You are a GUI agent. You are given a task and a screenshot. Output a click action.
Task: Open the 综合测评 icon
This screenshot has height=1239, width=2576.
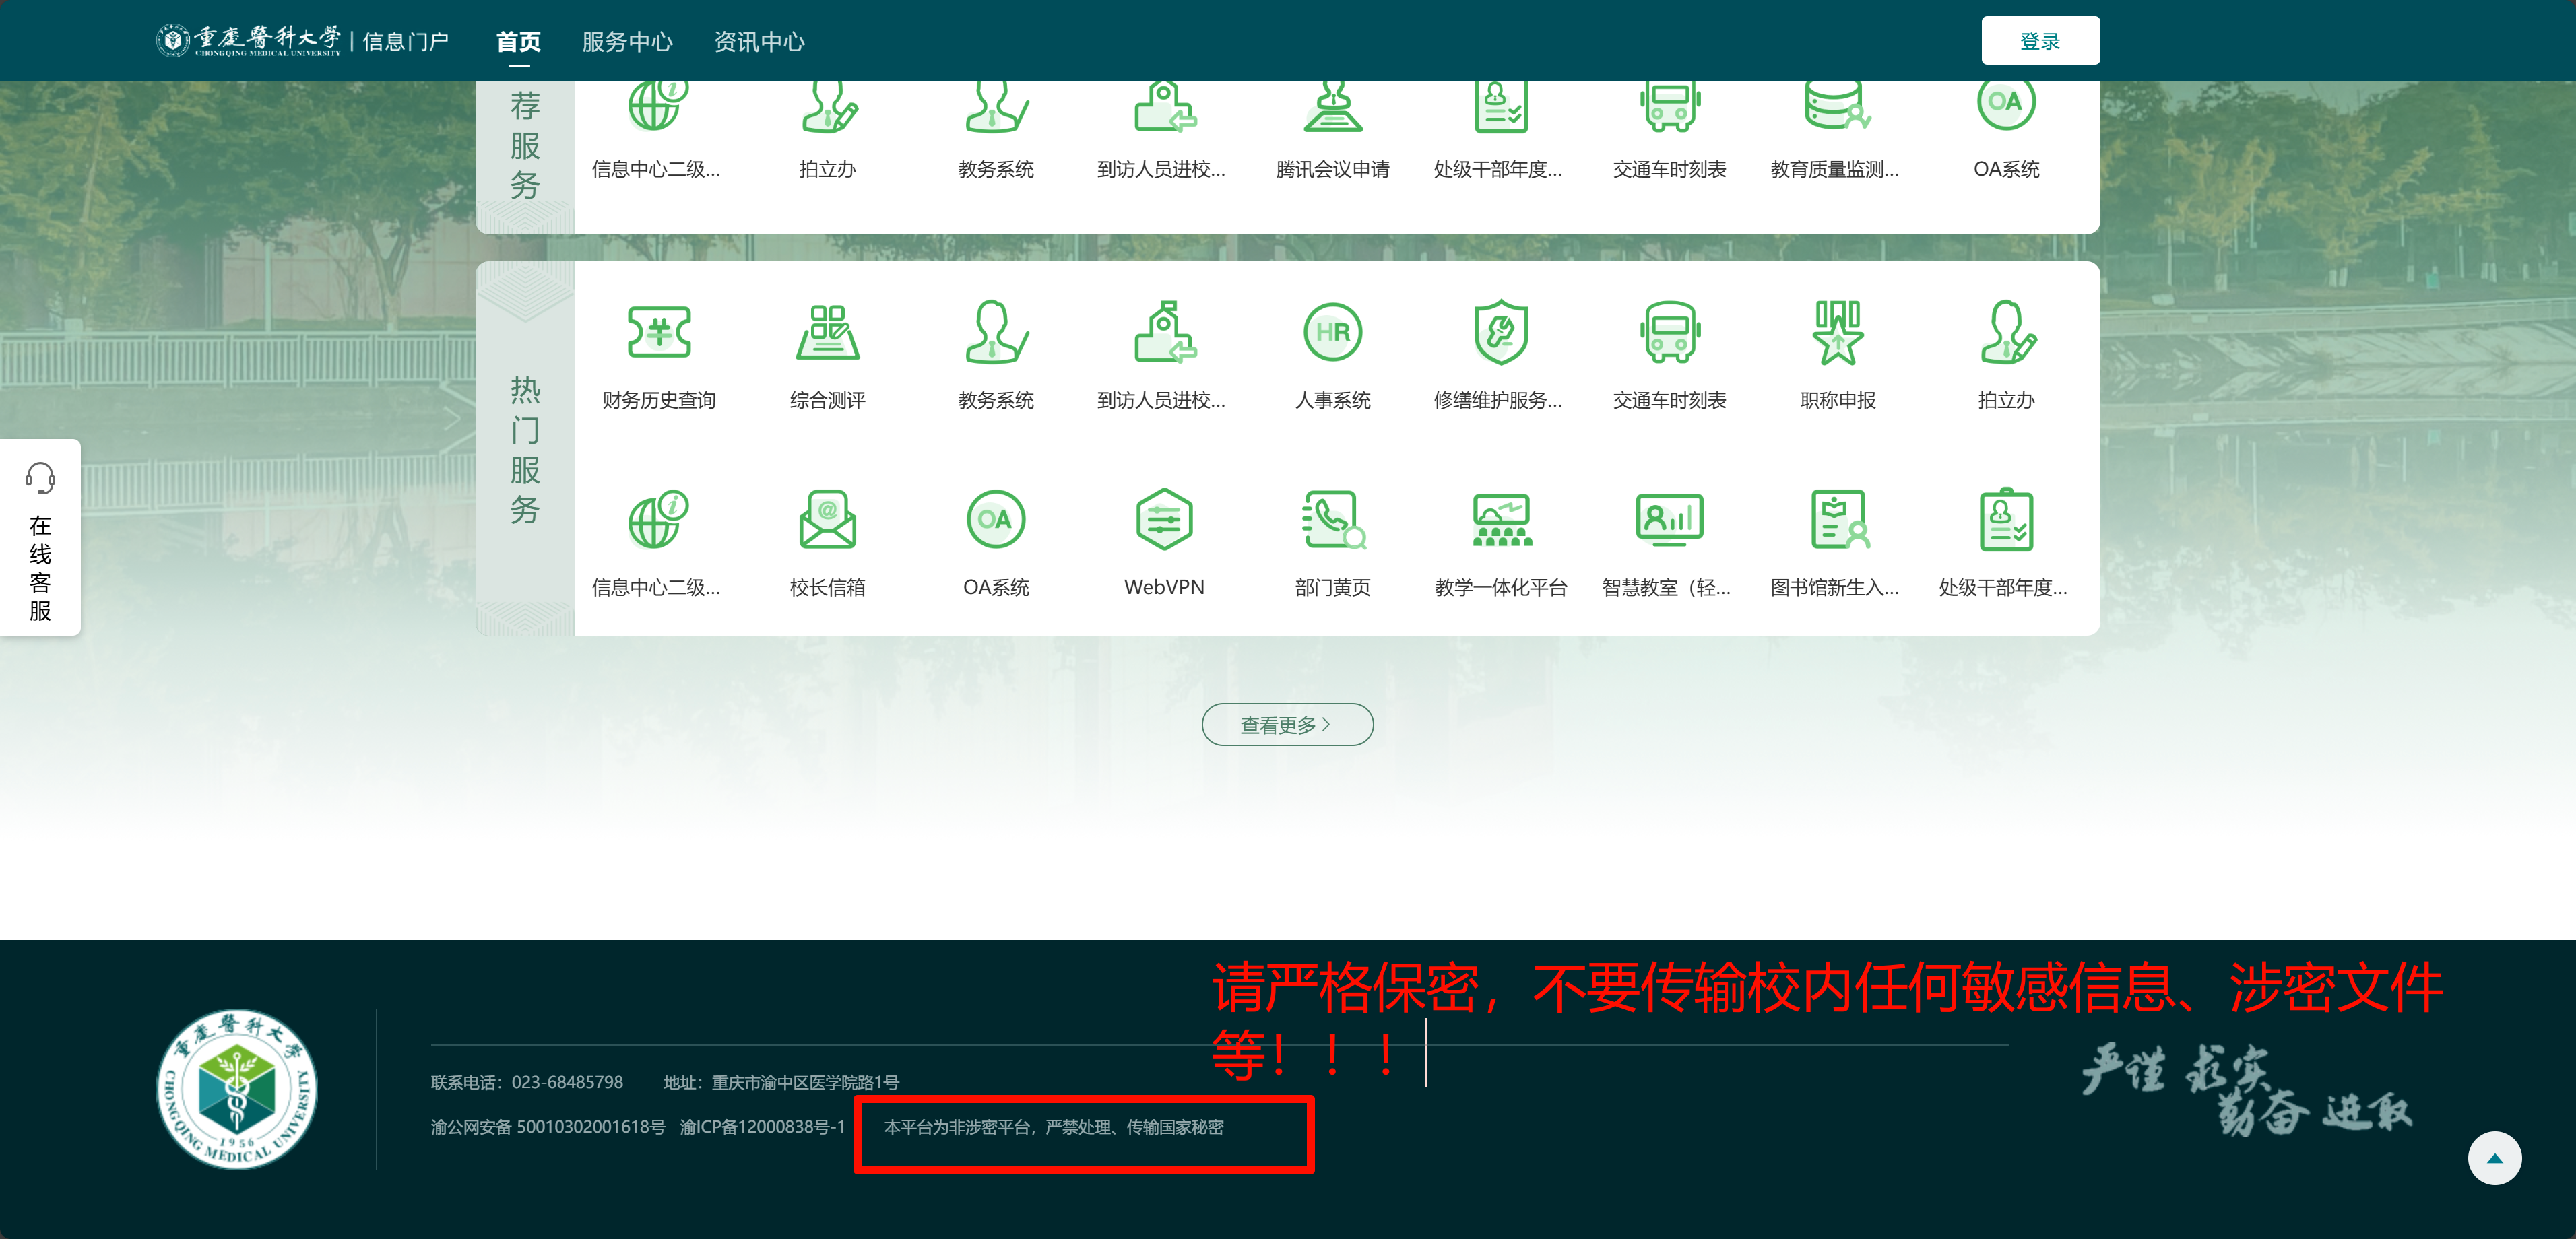coord(827,333)
